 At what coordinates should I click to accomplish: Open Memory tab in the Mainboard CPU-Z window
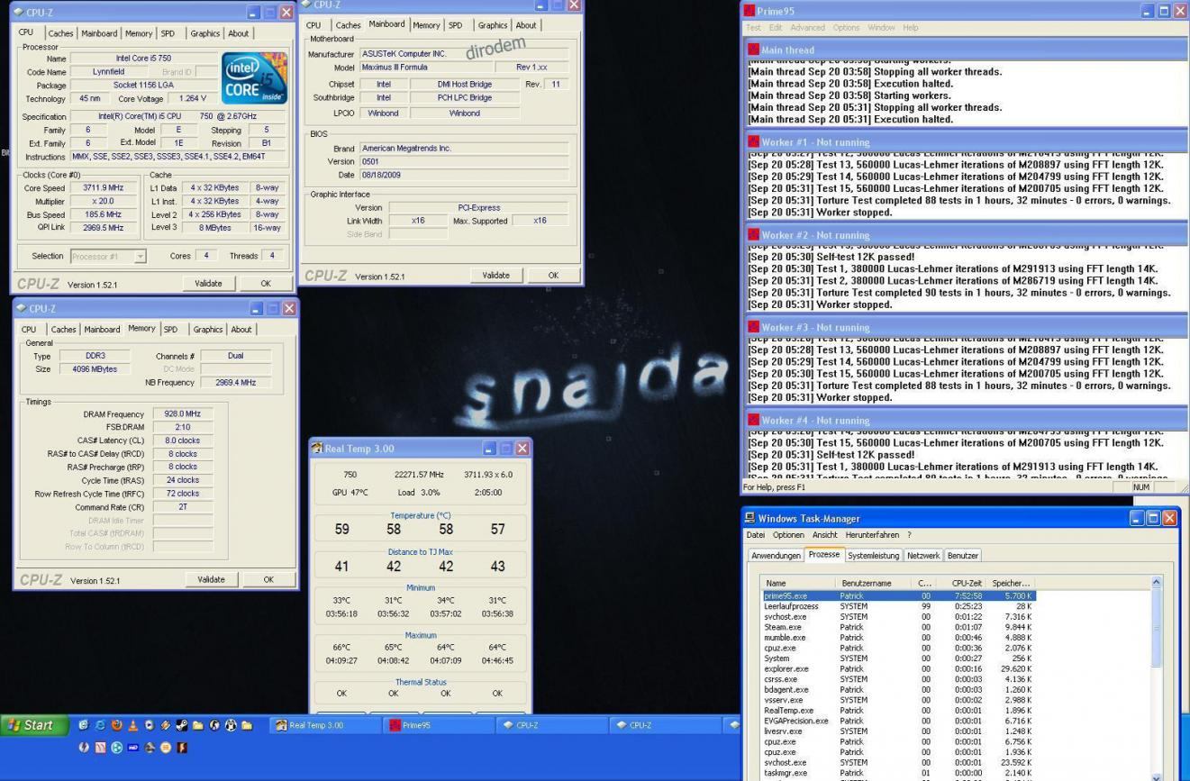pos(427,25)
